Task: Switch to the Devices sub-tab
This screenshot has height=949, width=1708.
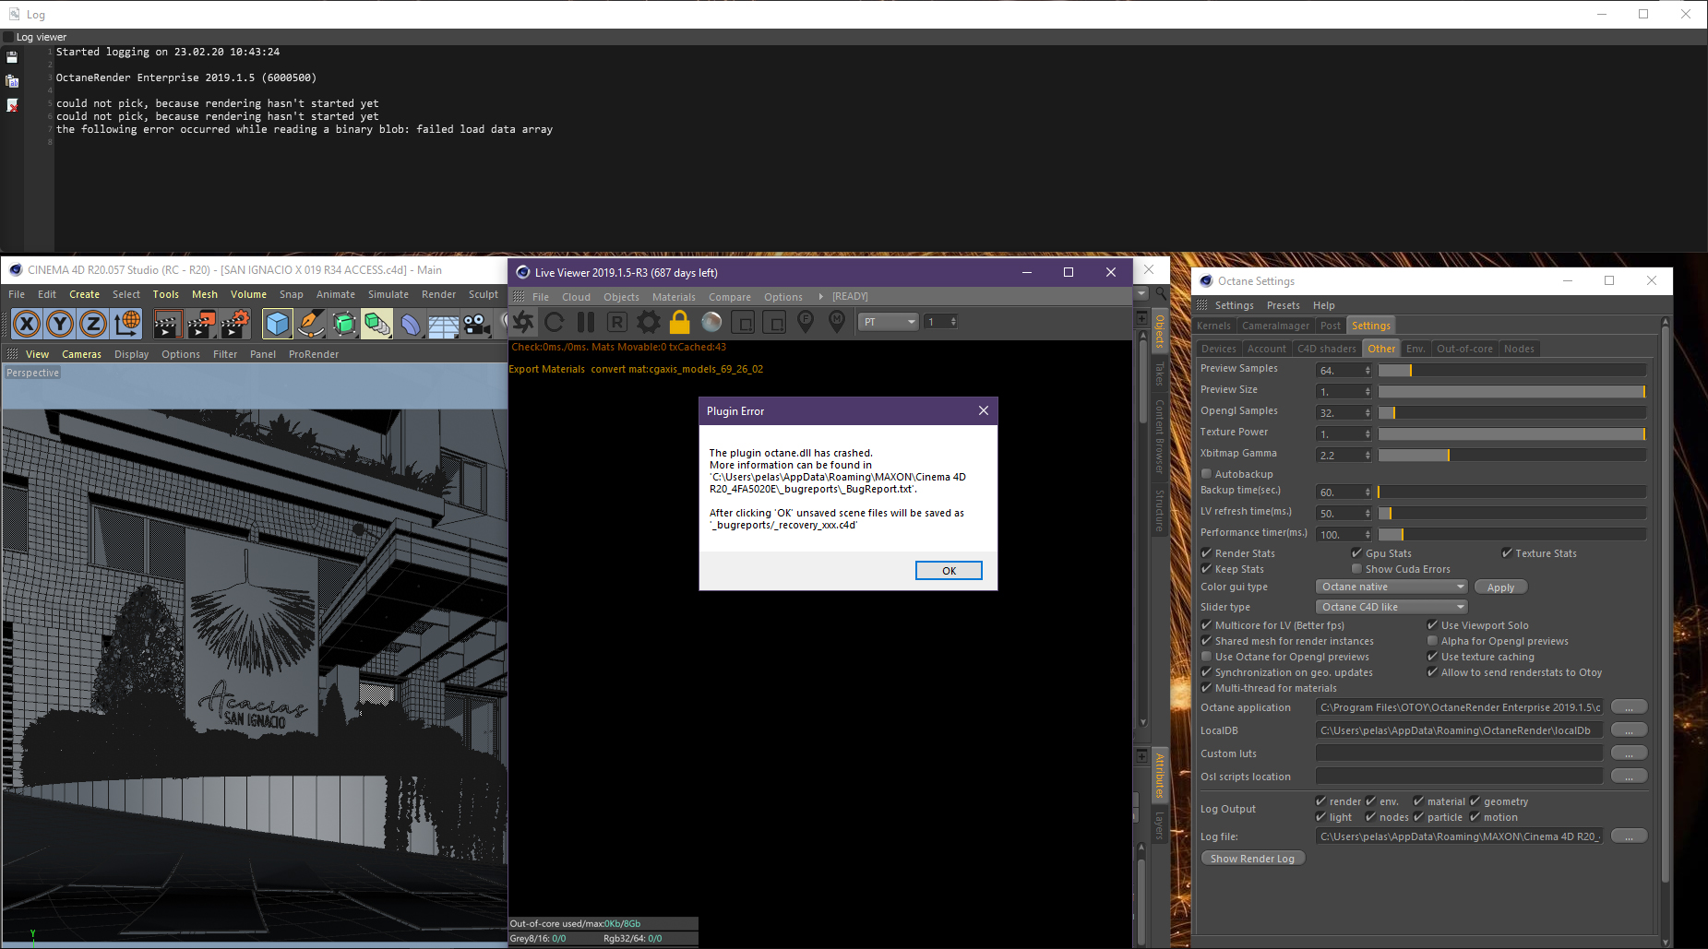Action: pyautogui.click(x=1218, y=349)
